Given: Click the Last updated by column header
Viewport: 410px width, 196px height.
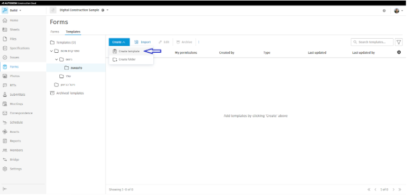Looking at the screenshot, I should pyautogui.click(x=364, y=53).
